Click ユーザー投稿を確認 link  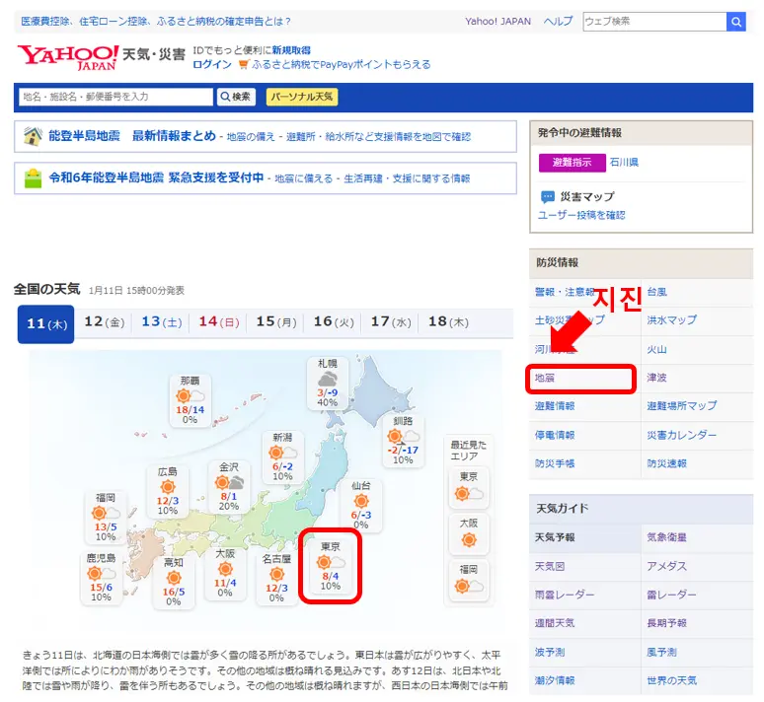pos(581,215)
